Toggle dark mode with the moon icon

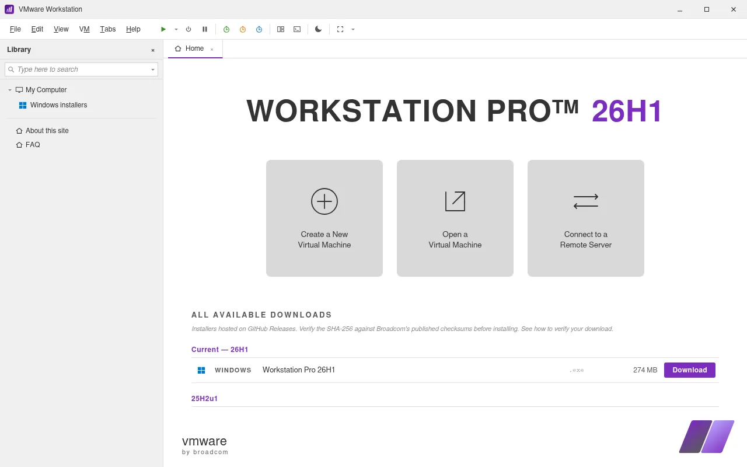(x=318, y=29)
